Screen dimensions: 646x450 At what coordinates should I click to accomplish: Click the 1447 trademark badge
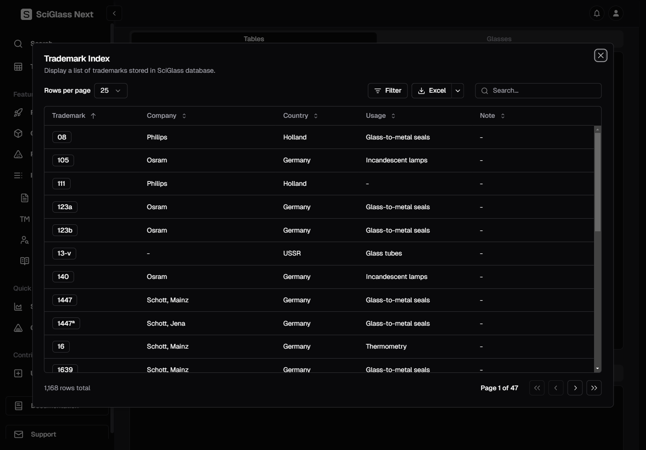[x=65, y=300]
